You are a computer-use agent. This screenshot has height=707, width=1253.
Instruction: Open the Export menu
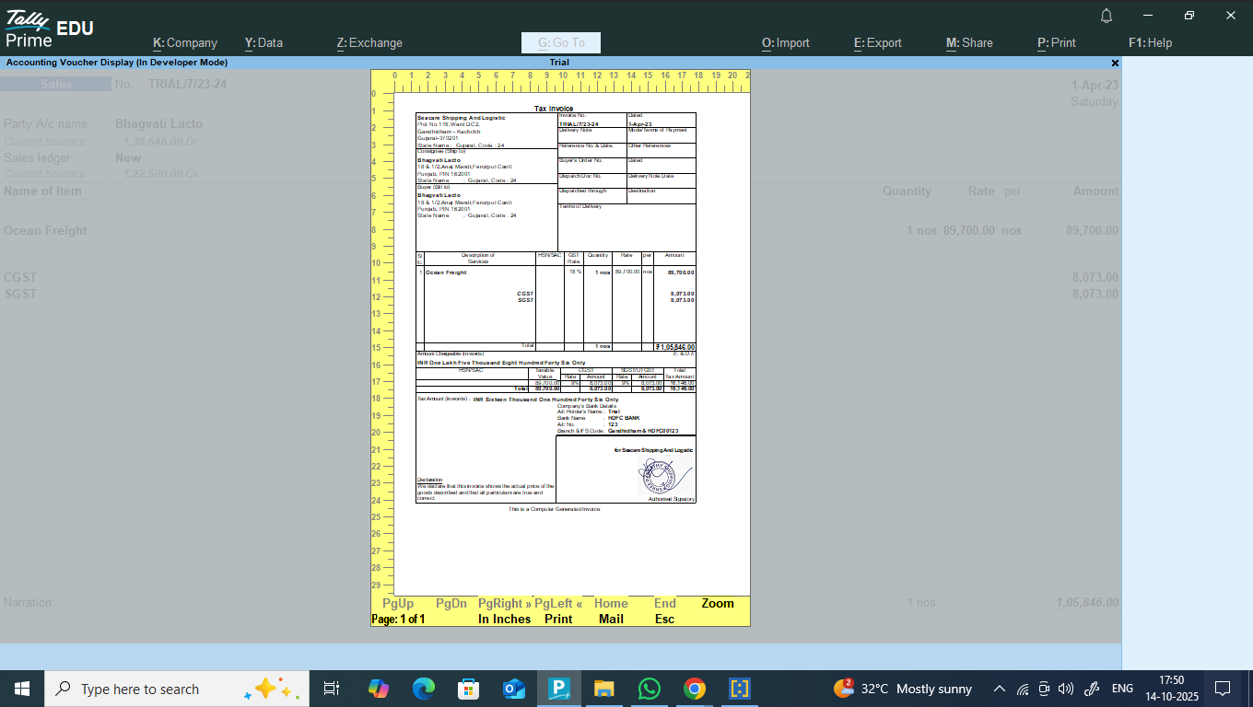[878, 42]
